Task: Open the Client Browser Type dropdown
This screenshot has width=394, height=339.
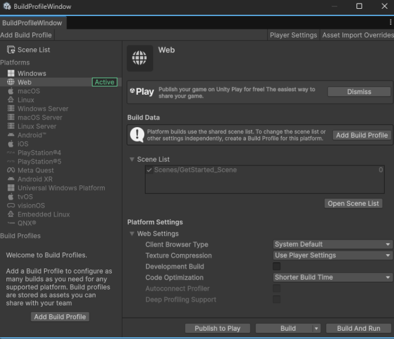Action: (x=333, y=244)
